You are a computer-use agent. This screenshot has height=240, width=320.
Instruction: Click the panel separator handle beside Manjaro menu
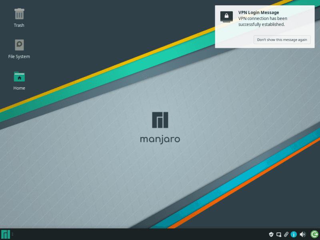coord(13,234)
